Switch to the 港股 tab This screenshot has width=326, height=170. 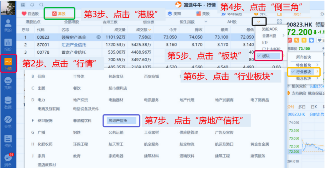[x=59, y=14]
